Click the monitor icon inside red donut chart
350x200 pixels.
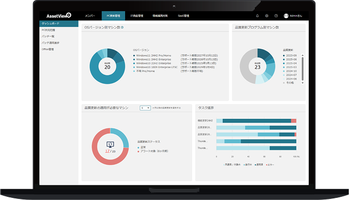110,145
